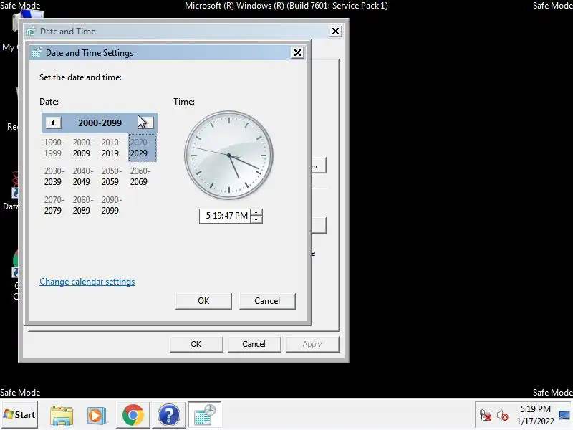Open the Start menu
This screenshot has height=430, width=573.
[19, 415]
